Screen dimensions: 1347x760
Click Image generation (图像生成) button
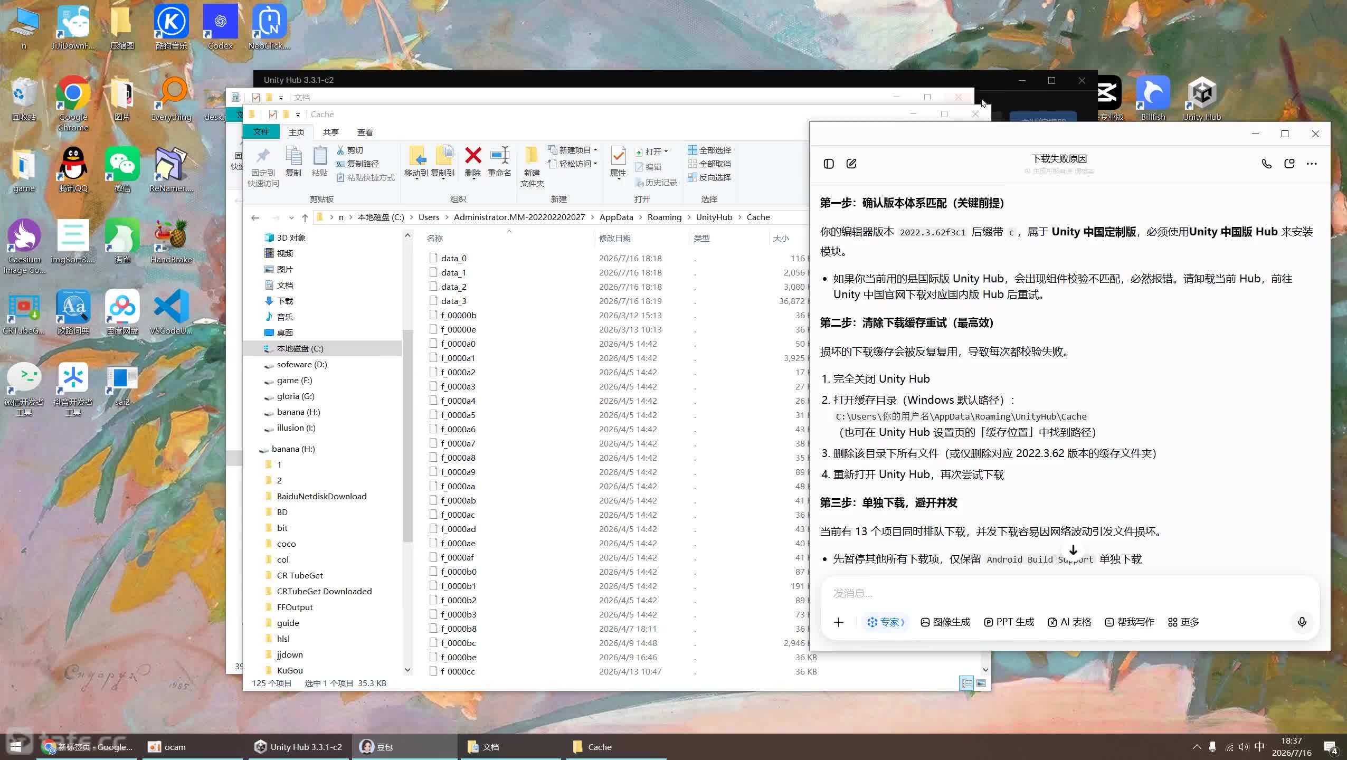[x=945, y=622]
